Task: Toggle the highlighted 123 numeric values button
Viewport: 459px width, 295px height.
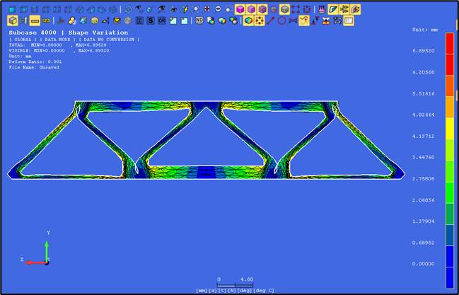Action: (x=46, y=21)
